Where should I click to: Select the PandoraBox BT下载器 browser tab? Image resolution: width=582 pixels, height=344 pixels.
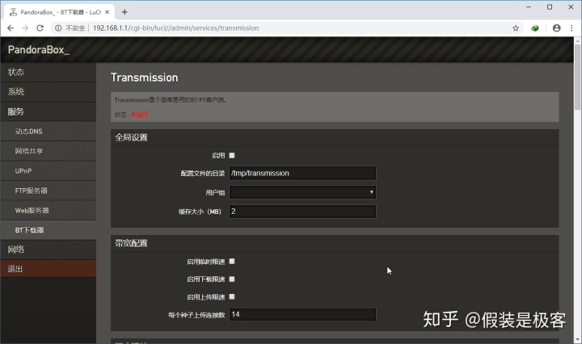[59, 12]
